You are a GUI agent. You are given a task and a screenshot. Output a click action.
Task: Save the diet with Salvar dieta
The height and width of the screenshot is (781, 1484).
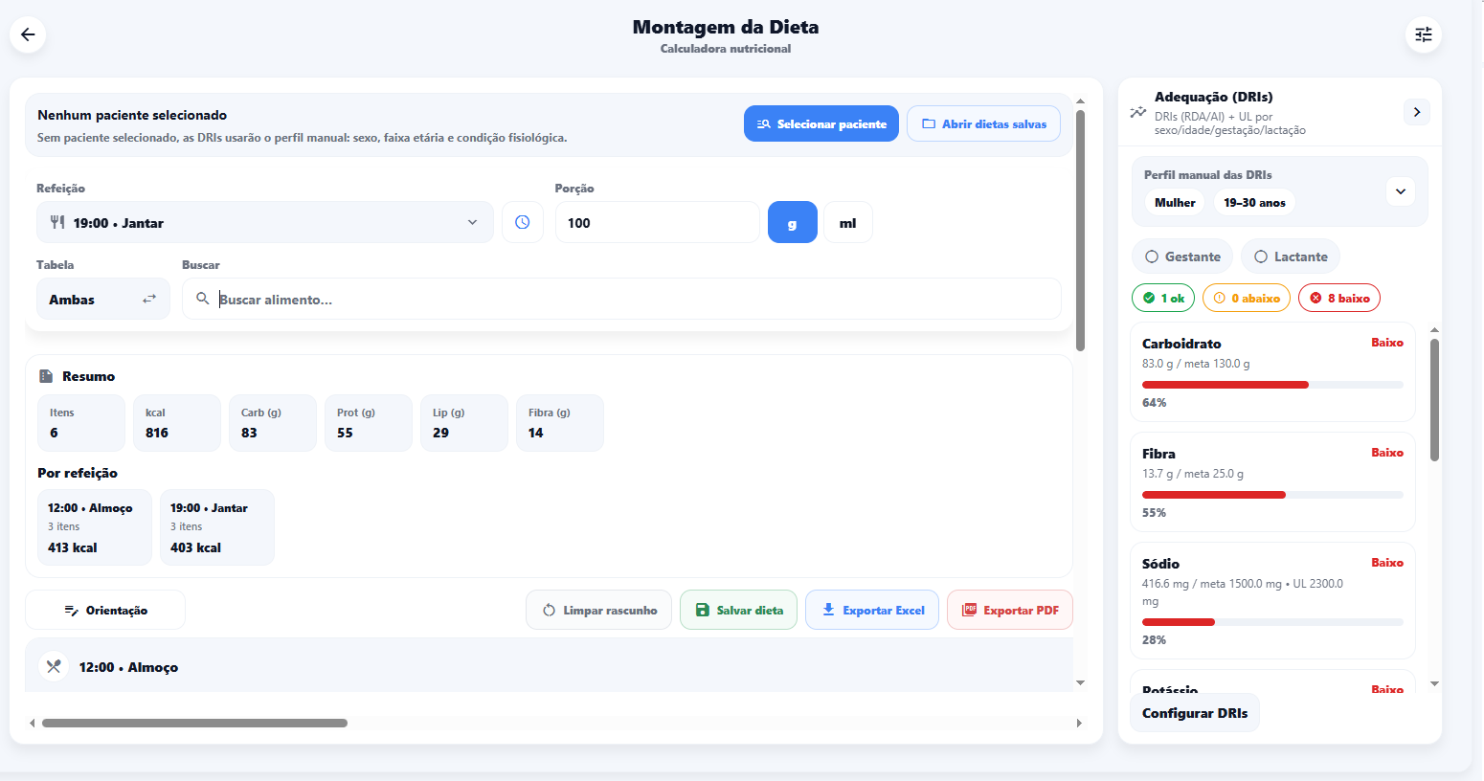738,611
